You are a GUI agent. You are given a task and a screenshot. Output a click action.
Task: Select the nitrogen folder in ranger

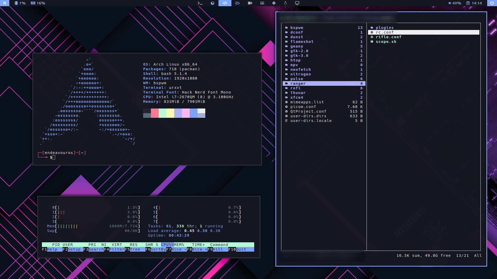(324, 74)
